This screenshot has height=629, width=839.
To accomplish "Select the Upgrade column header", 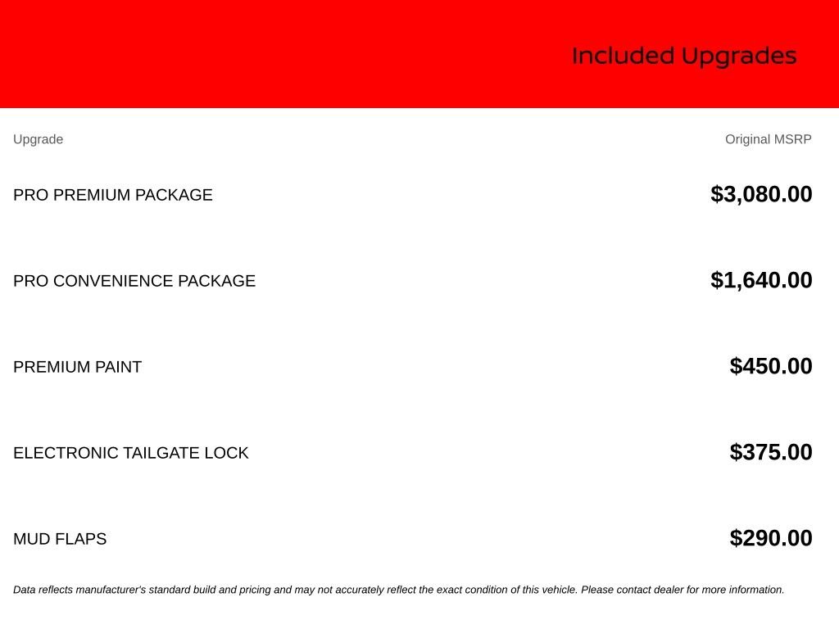I will tap(38, 139).
